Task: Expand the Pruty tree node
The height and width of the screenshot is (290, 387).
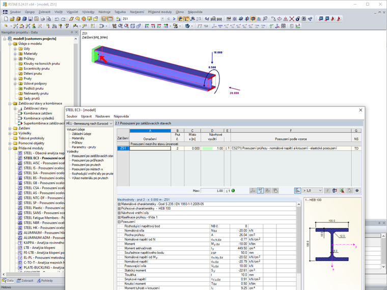Action: click(15, 79)
